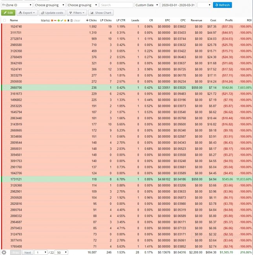Click the trash mark icon
Image resolution: width=253 pixels, height=255 pixels.
[71, 20]
